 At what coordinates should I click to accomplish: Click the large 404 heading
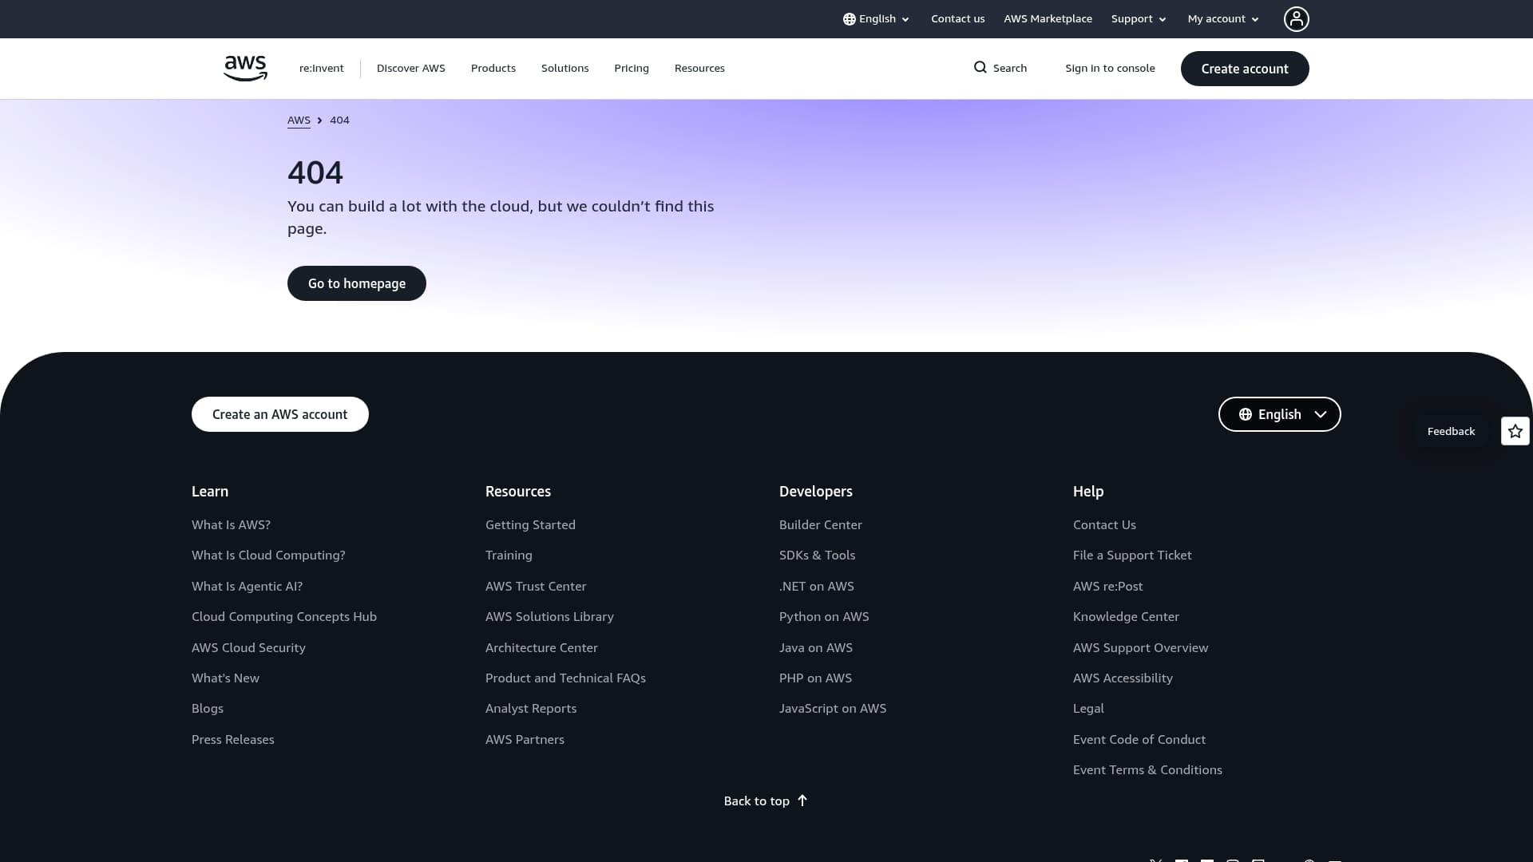click(315, 172)
